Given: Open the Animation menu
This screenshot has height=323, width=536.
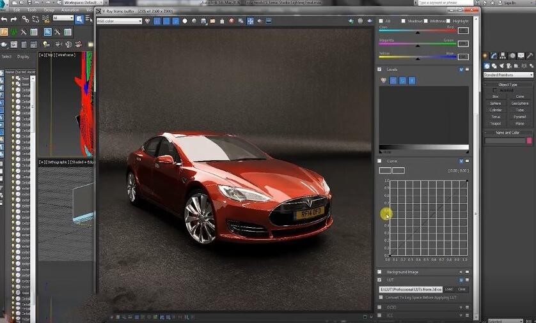Looking at the screenshot, I should point(70,10).
